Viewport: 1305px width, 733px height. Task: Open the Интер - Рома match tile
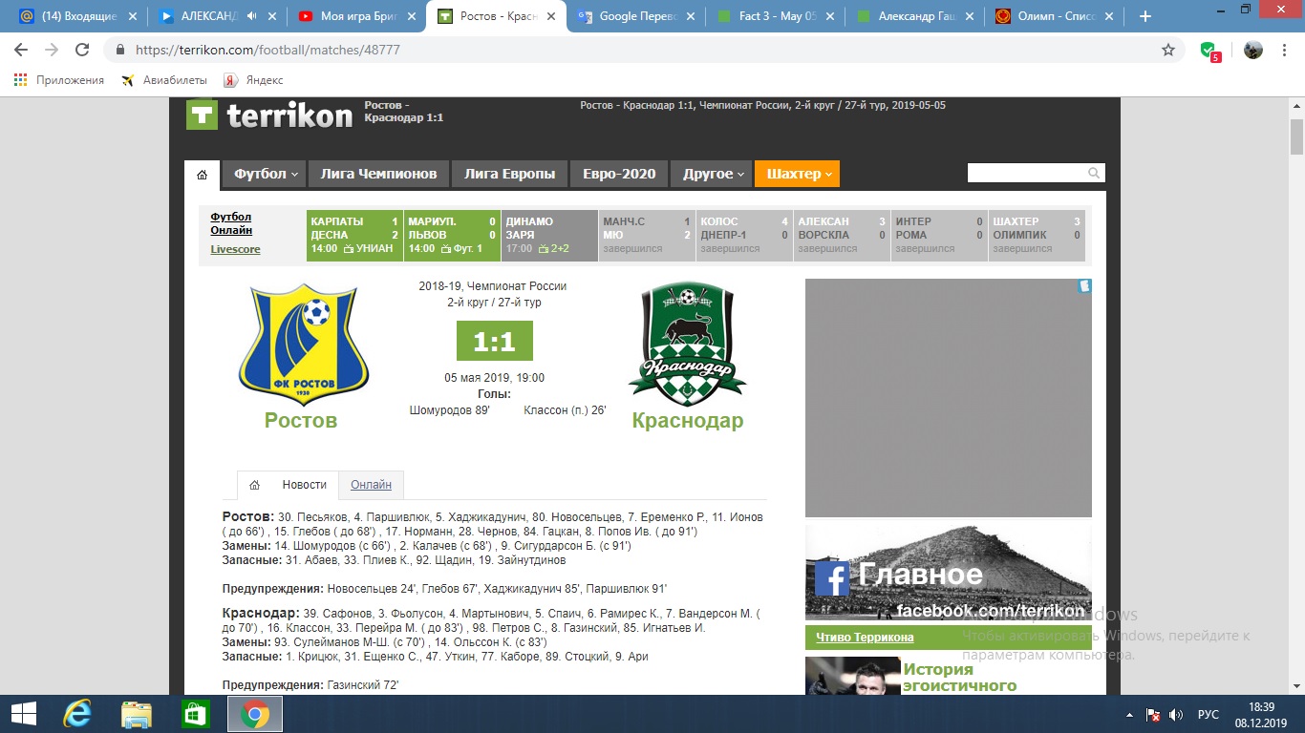pyautogui.click(x=939, y=235)
